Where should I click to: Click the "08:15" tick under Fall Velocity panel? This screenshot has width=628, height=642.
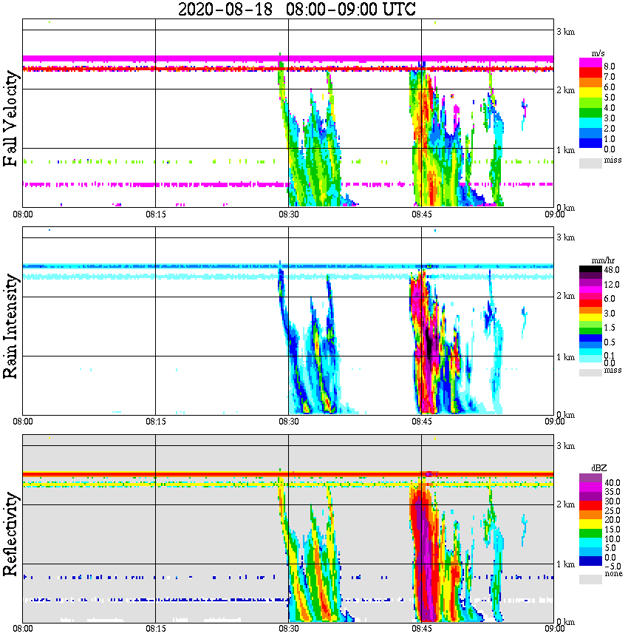click(155, 214)
